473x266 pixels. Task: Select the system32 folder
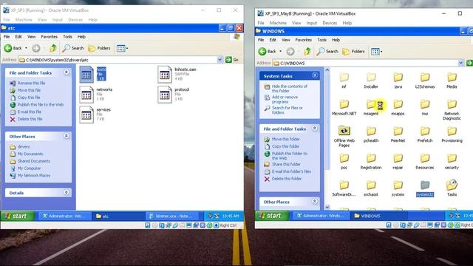point(425,189)
